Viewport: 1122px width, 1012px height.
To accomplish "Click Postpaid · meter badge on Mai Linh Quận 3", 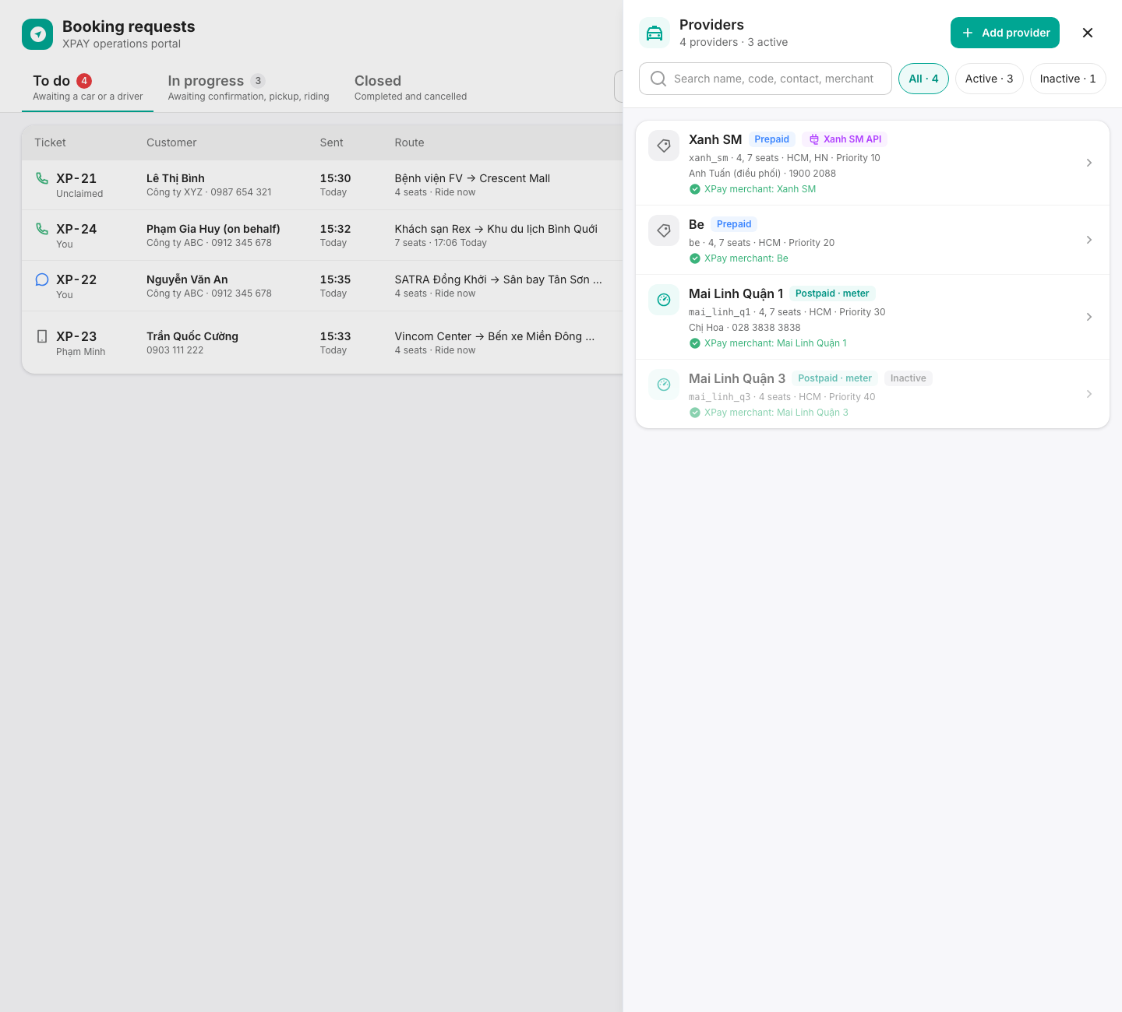I will [835, 378].
